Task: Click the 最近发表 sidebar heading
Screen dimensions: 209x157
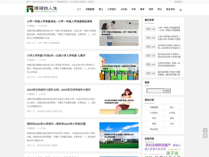Action: 149,20
